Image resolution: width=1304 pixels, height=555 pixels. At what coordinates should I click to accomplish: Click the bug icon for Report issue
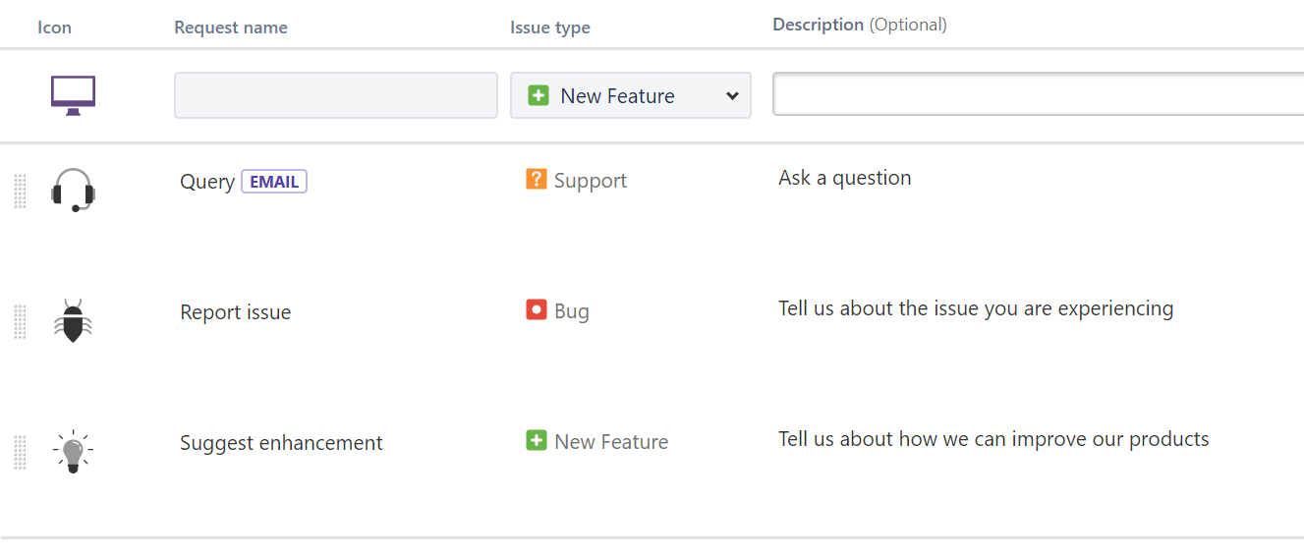73,321
